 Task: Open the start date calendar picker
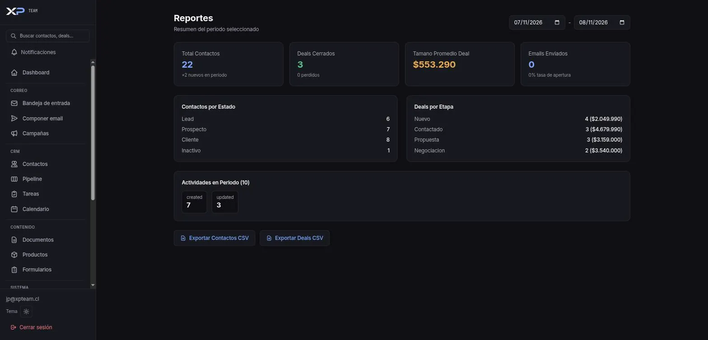point(557,23)
